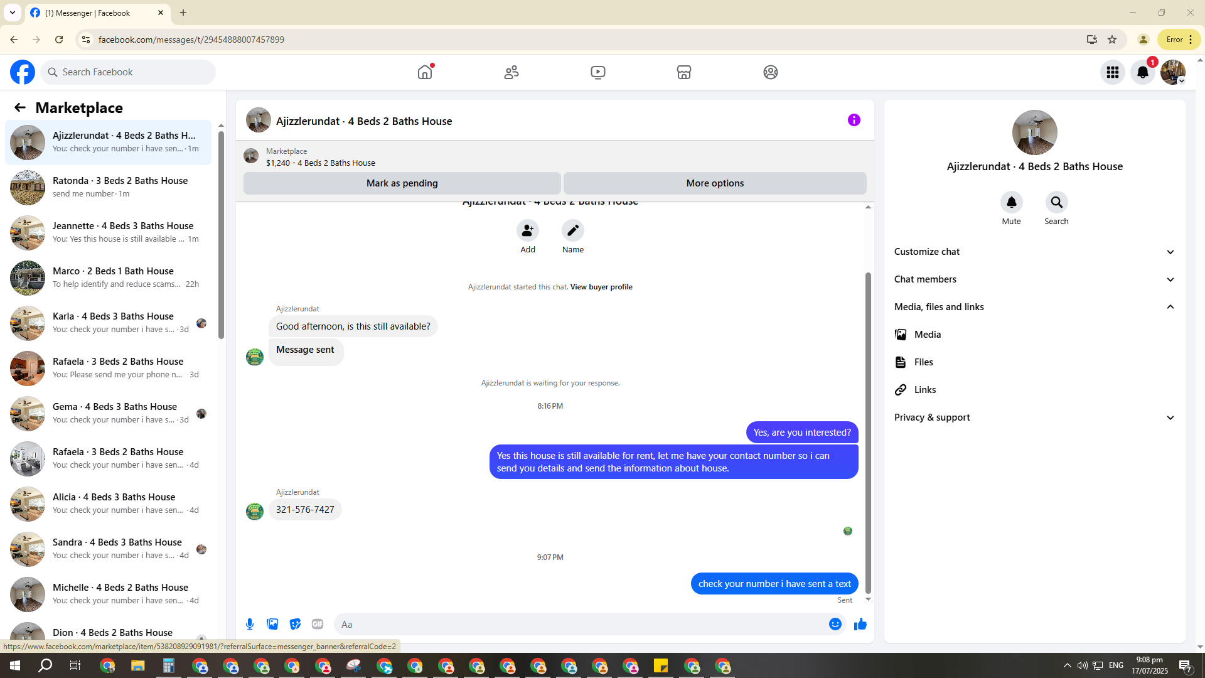This screenshot has height=678, width=1205.
Task: Open Calculator from taskbar
Action: point(168,665)
